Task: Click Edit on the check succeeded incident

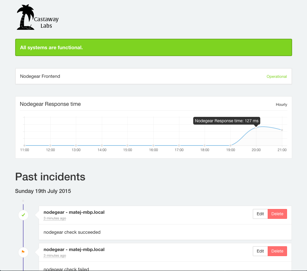Action: [x=260, y=214]
